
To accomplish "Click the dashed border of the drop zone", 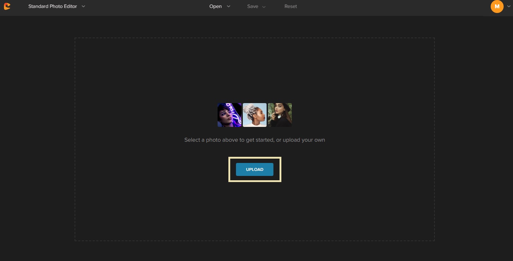I will click(75, 144).
